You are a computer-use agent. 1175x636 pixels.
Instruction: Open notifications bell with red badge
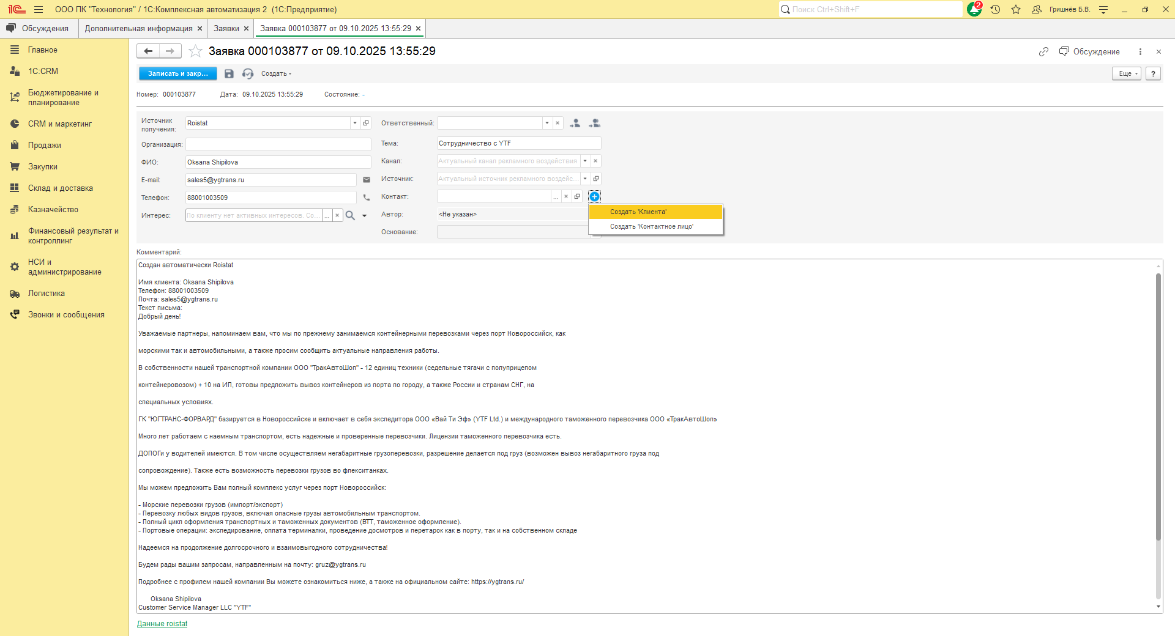pos(974,9)
